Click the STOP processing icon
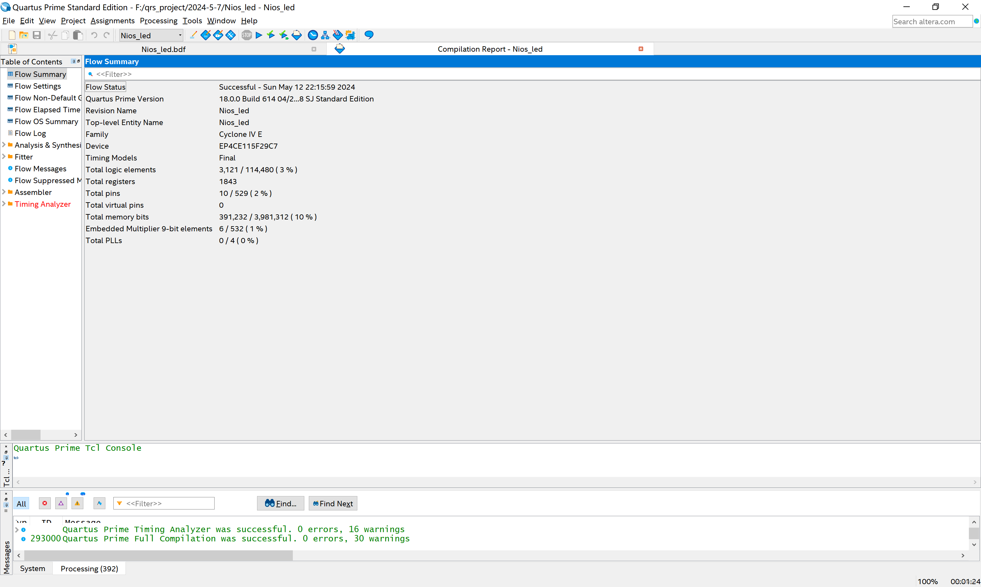 click(247, 35)
